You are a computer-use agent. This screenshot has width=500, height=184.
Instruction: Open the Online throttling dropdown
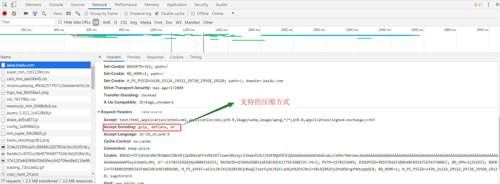point(233,13)
